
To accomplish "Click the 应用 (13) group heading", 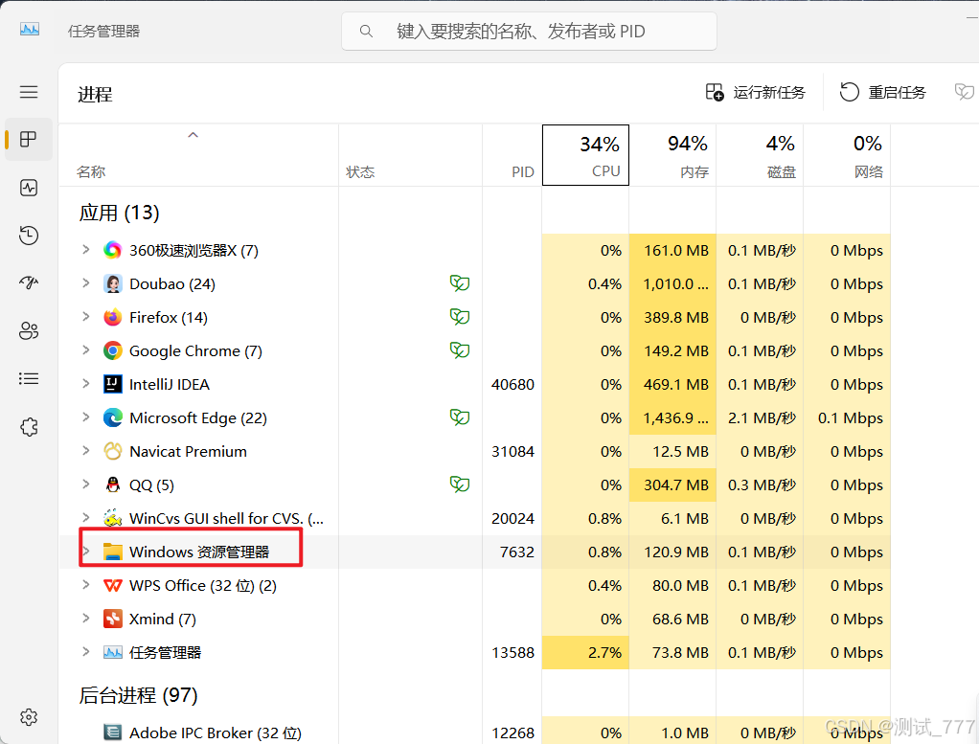I will 119,213.
